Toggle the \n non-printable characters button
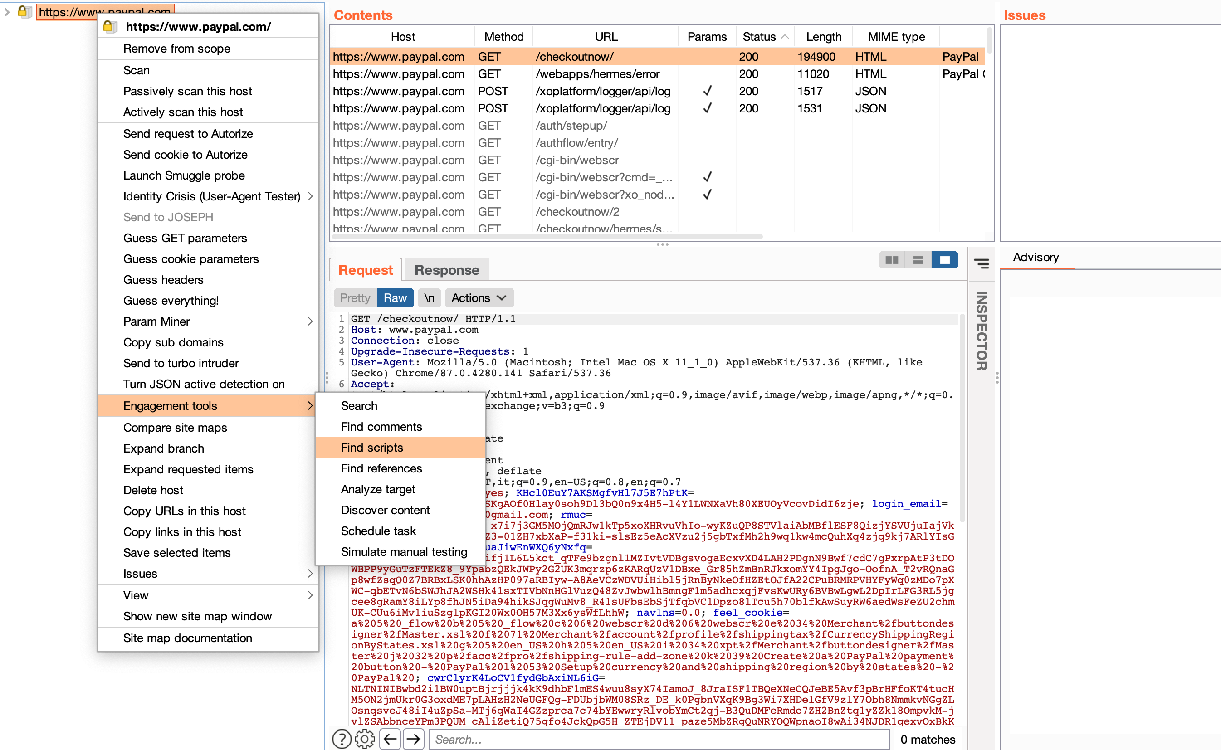Image resolution: width=1221 pixels, height=750 pixels. tap(429, 297)
